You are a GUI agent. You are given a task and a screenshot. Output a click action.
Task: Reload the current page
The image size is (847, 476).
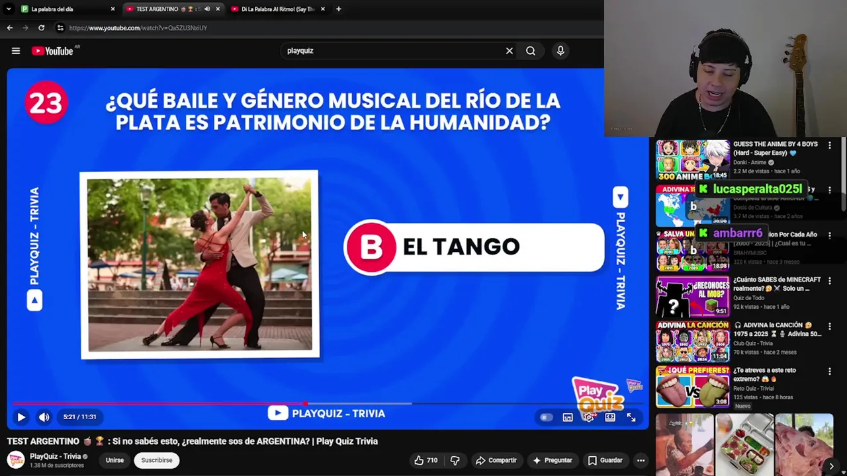pos(41,28)
